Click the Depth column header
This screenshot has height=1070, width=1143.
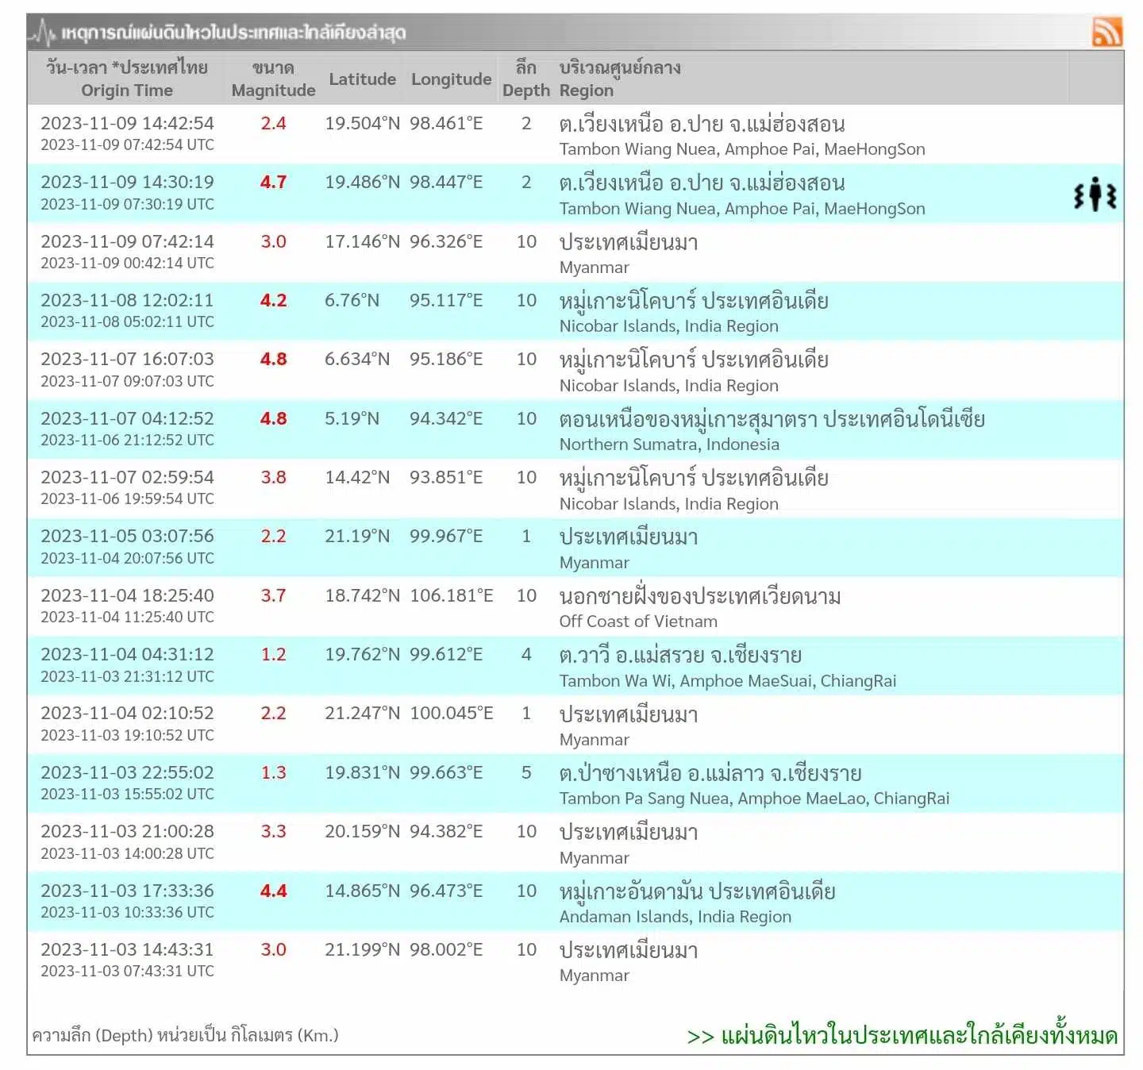(x=525, y=79)
